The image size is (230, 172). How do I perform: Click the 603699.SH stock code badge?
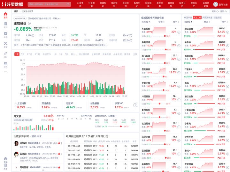(x=20, y=18)
